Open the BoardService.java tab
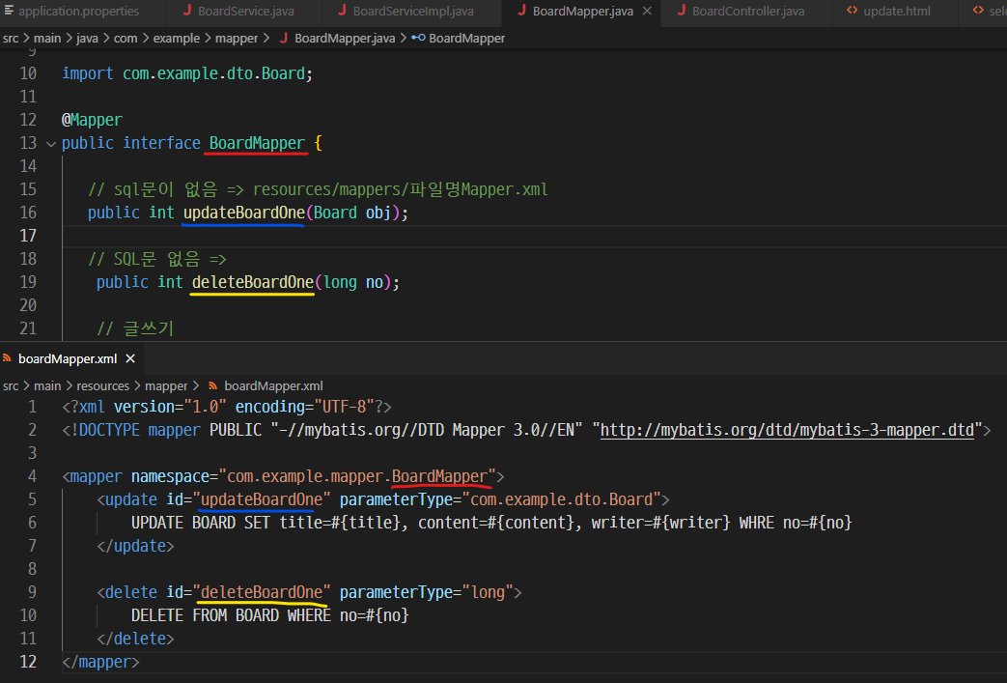This screenshot has height=683, width=1007. [245, 11]
